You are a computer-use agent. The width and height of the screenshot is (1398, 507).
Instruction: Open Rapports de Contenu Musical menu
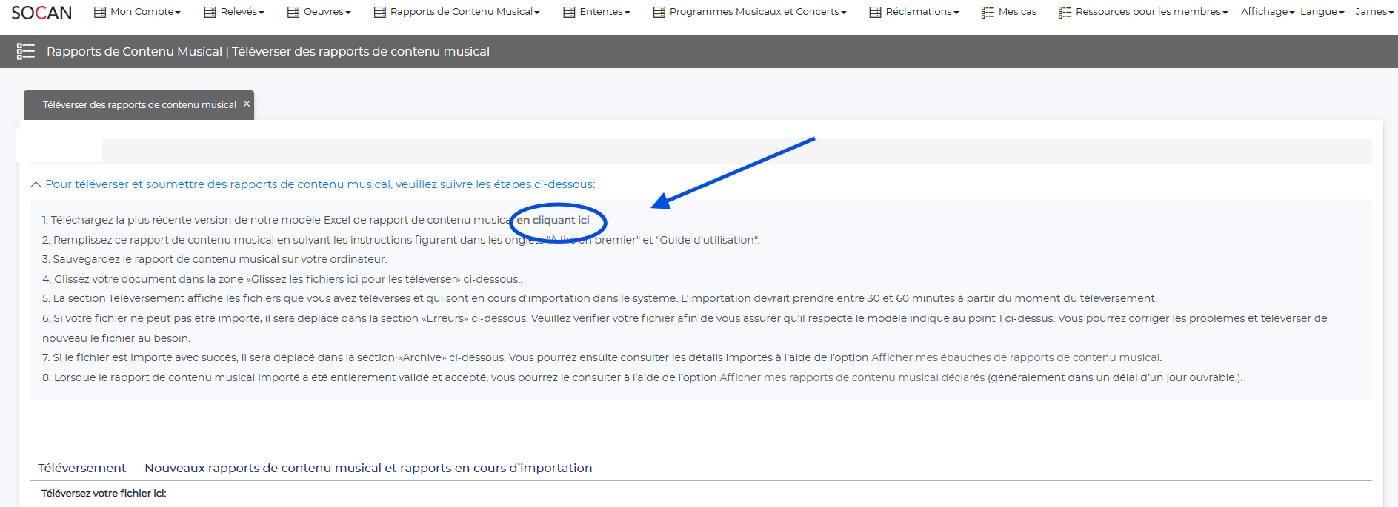(x=465, y=12)
